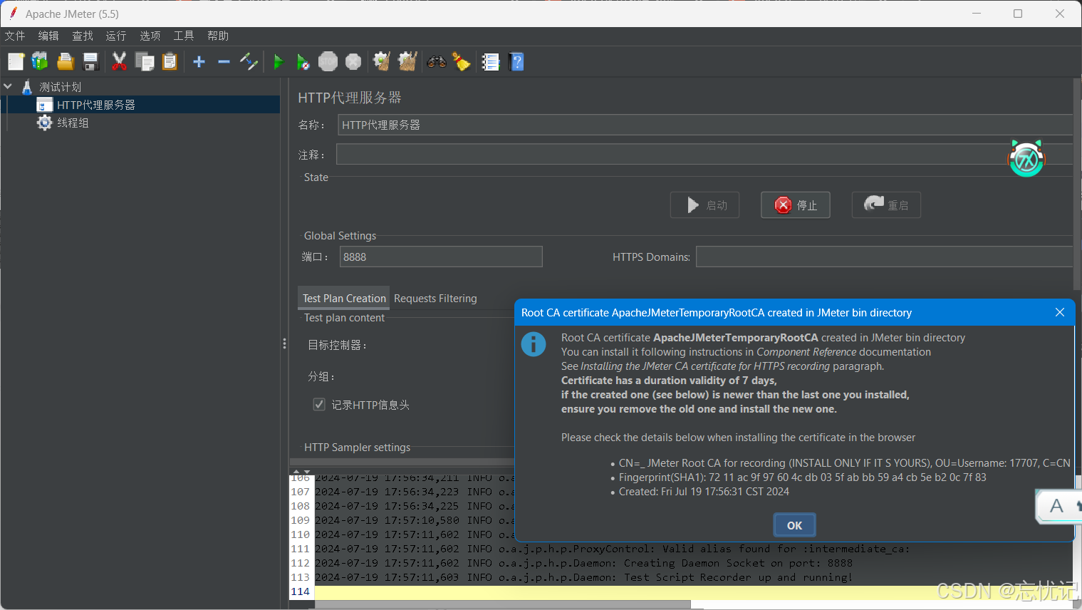This screenshot has width=1082, height=610.
Task: Click the Clear results gear-broom icon
Action: pyautogui.click(x=382, y=62)
